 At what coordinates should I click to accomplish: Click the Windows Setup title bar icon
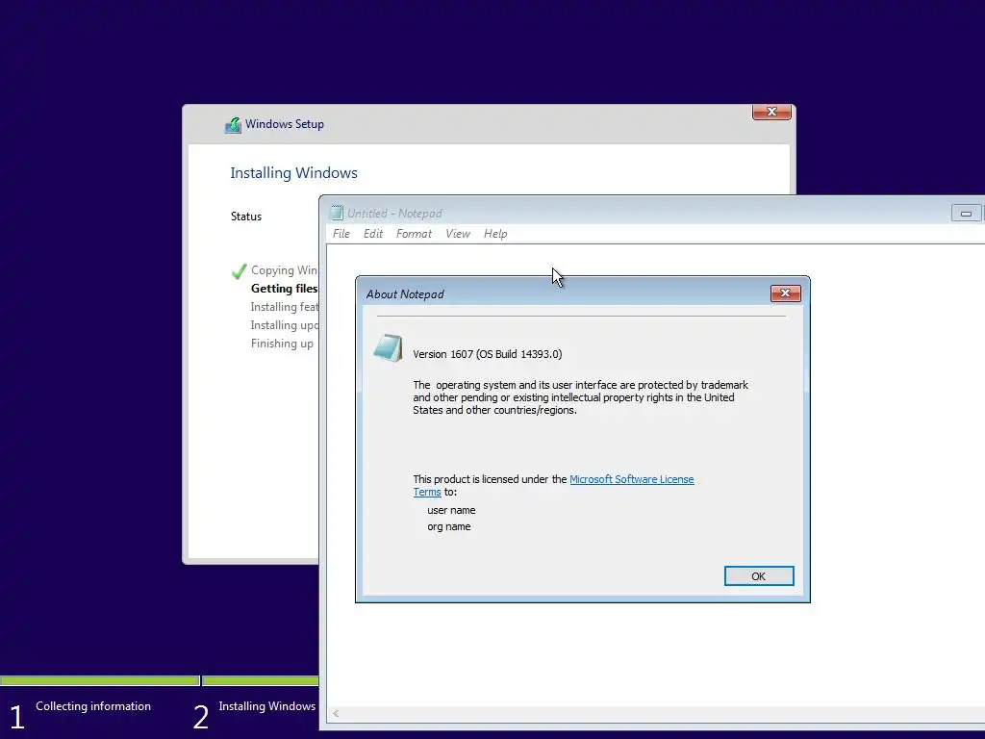point(233,125)
